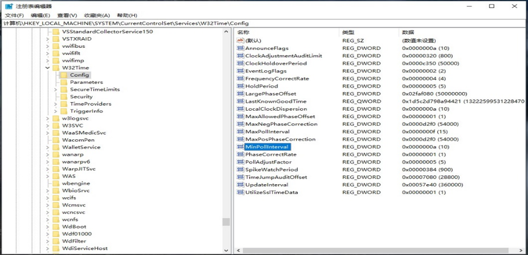The image size is (528, 255).
Task: Collapse the W32Time tree node
Action: pyautogui.click(x=48, y=67)
